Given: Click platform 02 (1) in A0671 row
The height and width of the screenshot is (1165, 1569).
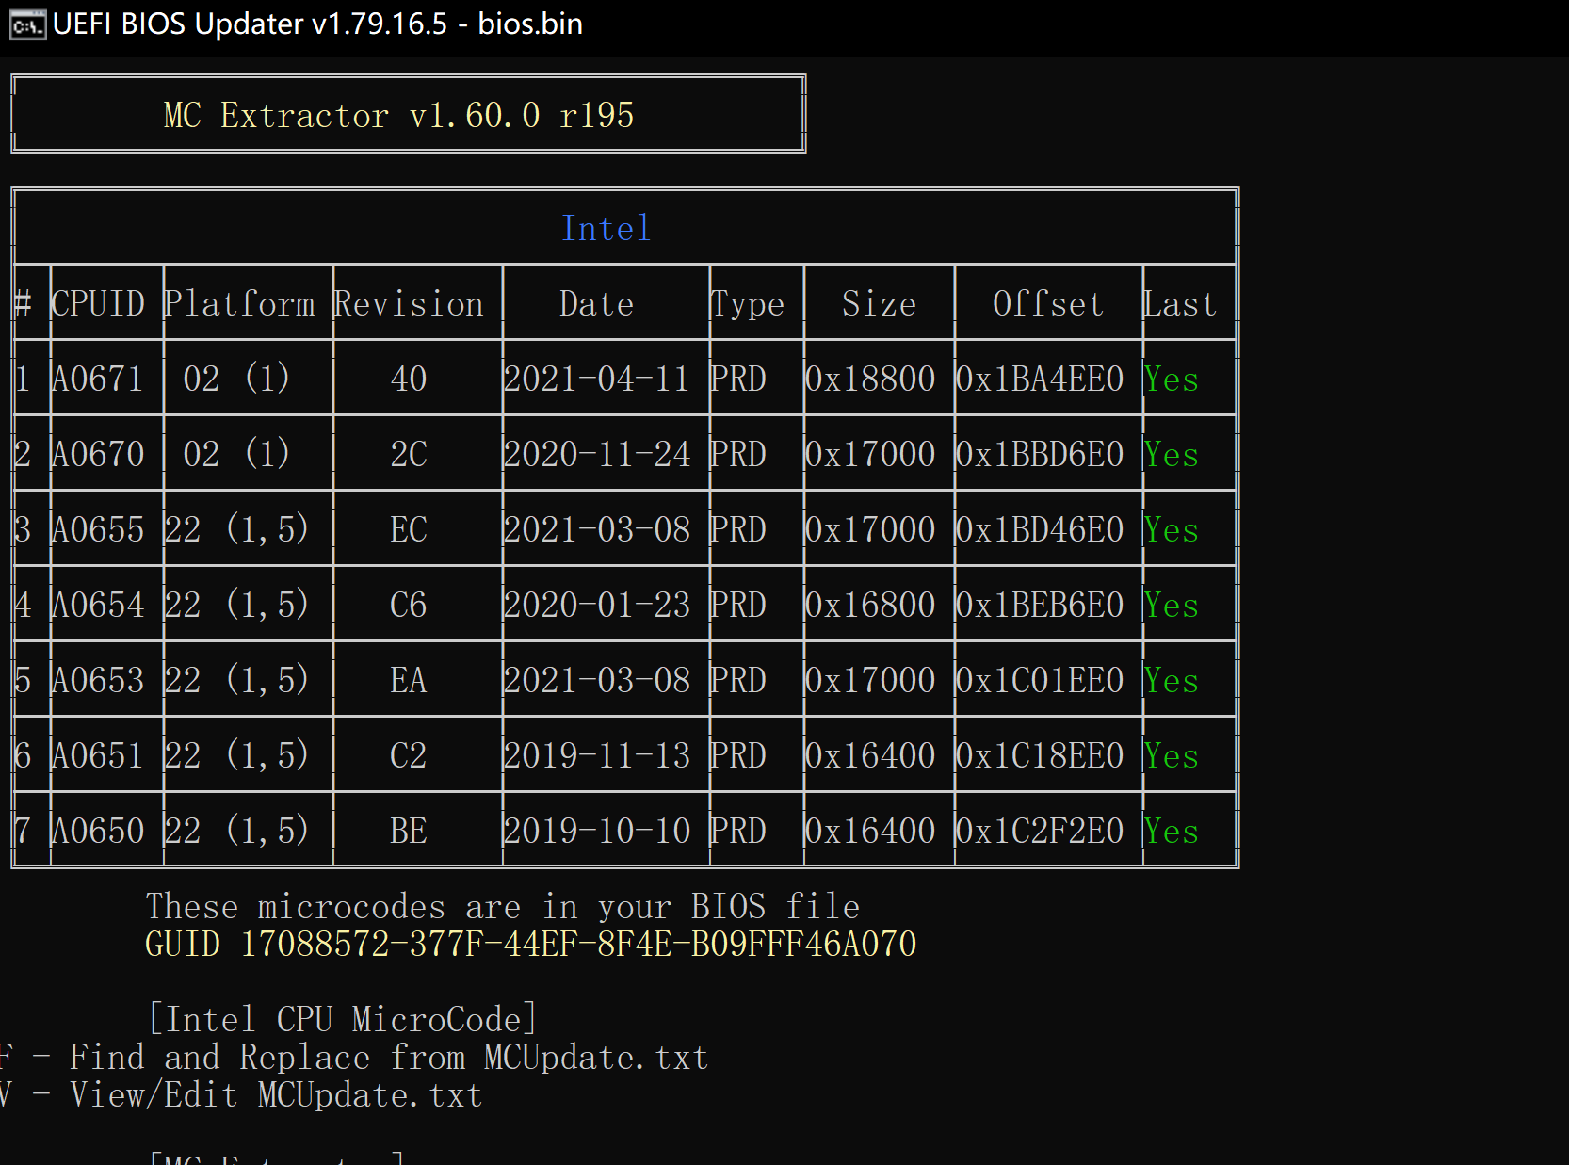Looking at the screenshot, I should coord(236,379).
